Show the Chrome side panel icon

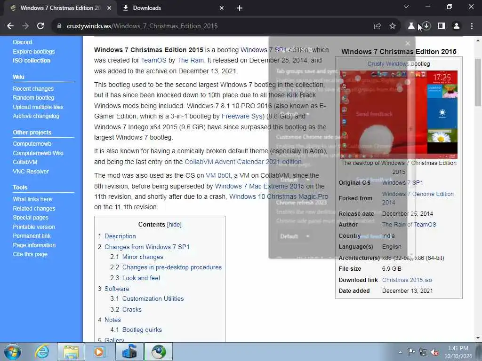click(442, 26)
